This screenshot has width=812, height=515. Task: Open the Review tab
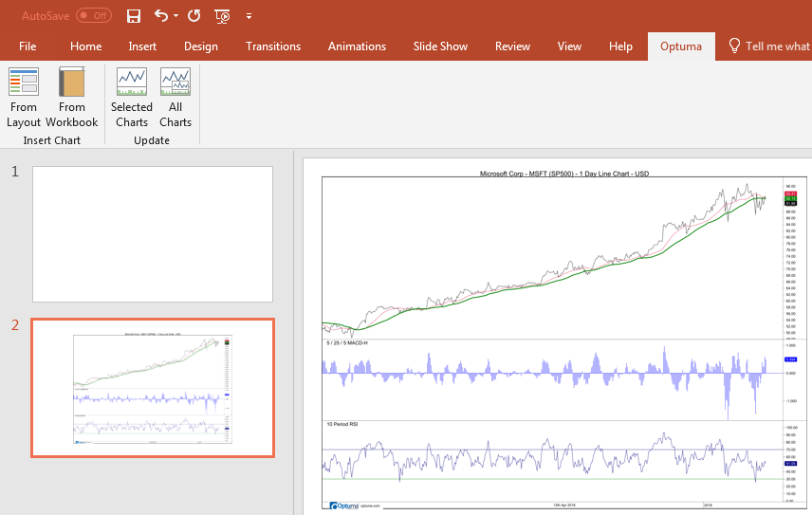tap(512, 46)
